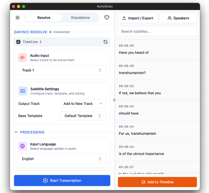
Task: Click the Input Language globe icon
Action: 22,146
